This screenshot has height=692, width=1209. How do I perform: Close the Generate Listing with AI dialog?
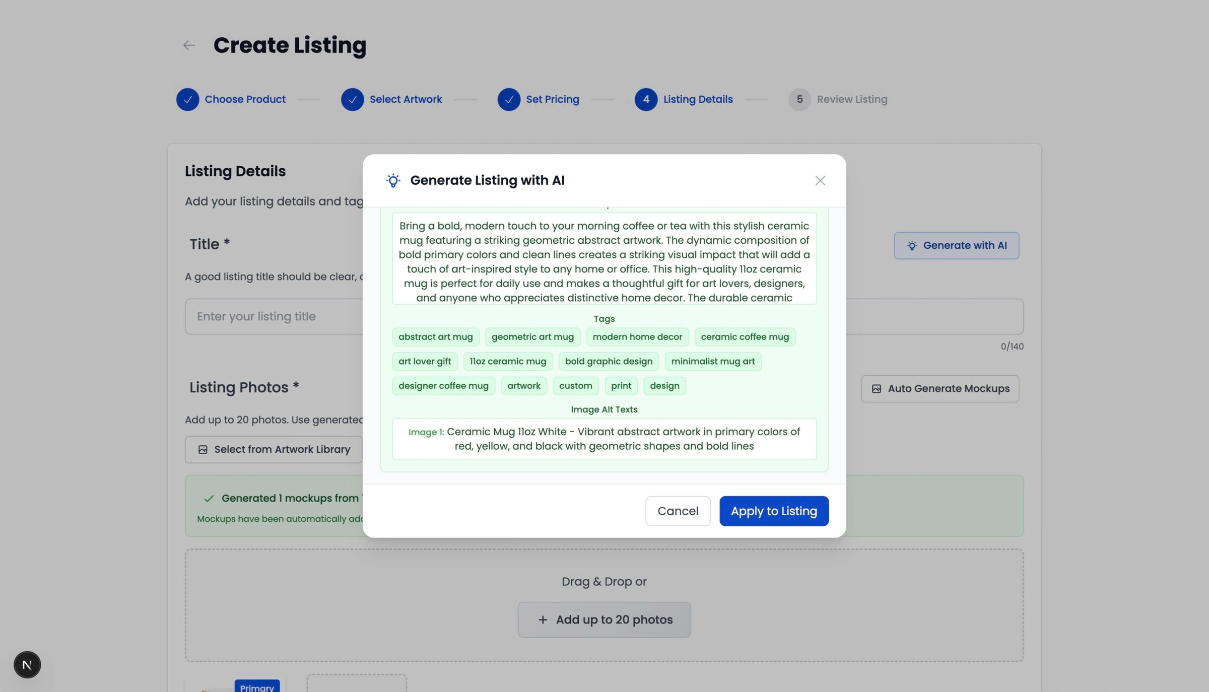pos(820,180)
